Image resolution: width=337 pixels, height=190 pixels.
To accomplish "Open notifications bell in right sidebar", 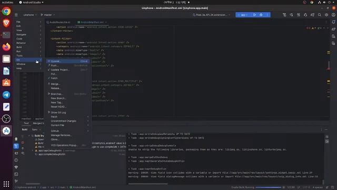I will [x=333, y=22].
